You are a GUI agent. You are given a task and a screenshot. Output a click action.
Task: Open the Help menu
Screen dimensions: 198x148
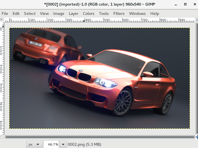155,13
